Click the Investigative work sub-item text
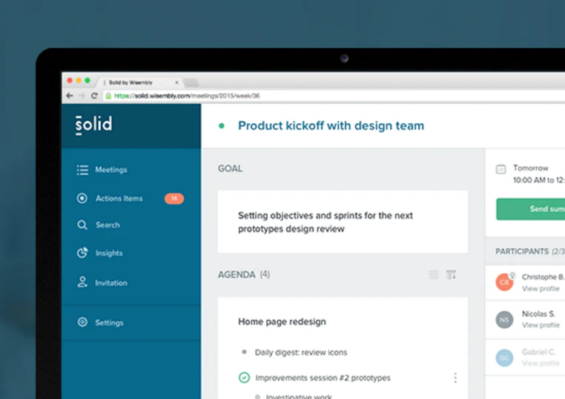Viewport: 565px width, 399px height. (299, 397)
